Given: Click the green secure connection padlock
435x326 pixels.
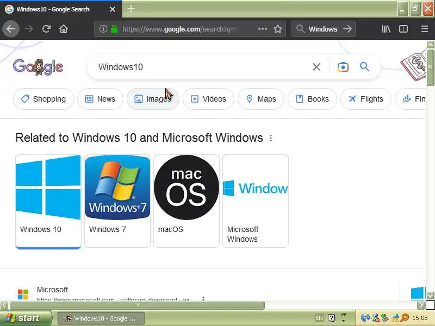Looking at the screenshot, I should tap(114, 29).
